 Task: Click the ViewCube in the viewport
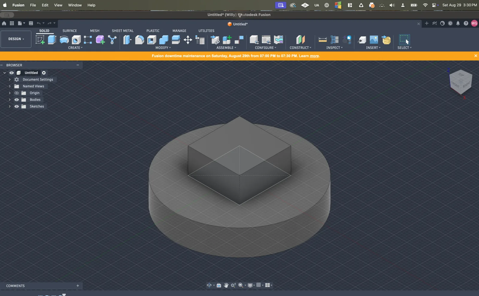(460, 82)
